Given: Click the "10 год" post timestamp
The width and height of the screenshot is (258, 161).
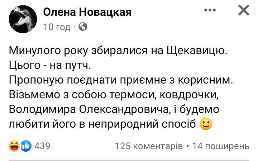Looking at the screenshot, I should [56, 27].
